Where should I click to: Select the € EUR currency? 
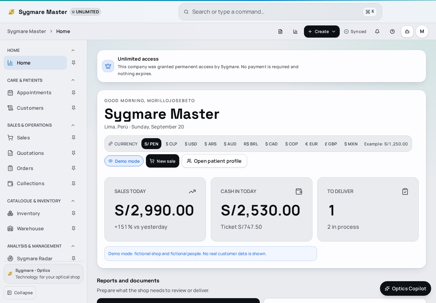pyautogui.click(x=311, y=144)
